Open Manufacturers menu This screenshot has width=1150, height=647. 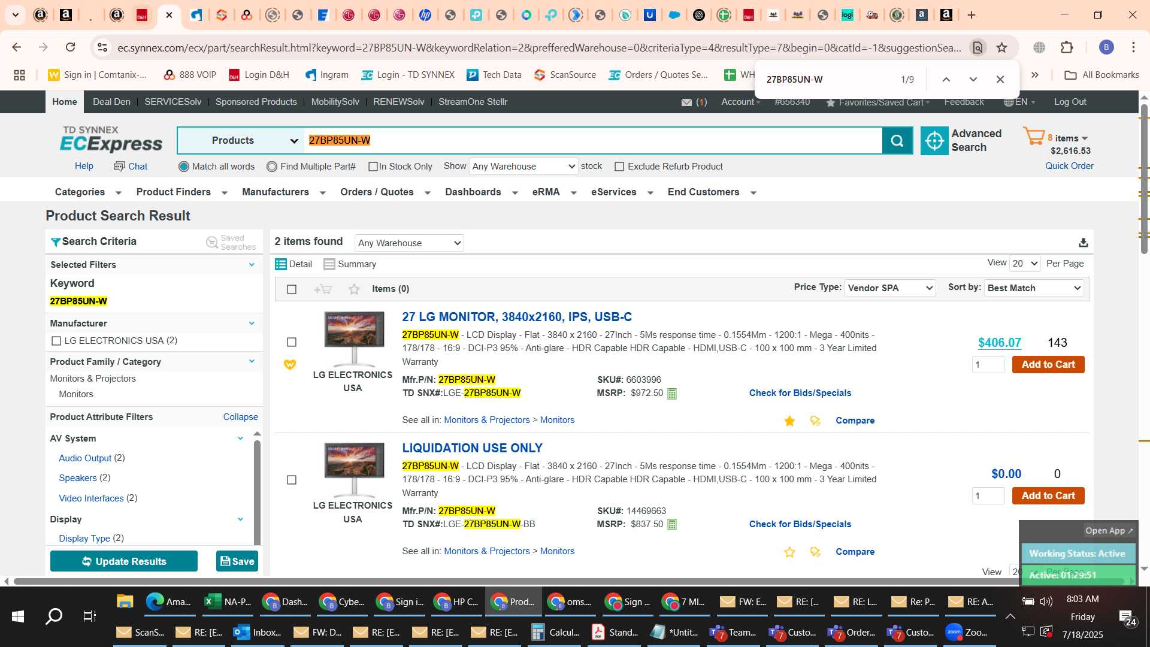click(x=284, y=192)
